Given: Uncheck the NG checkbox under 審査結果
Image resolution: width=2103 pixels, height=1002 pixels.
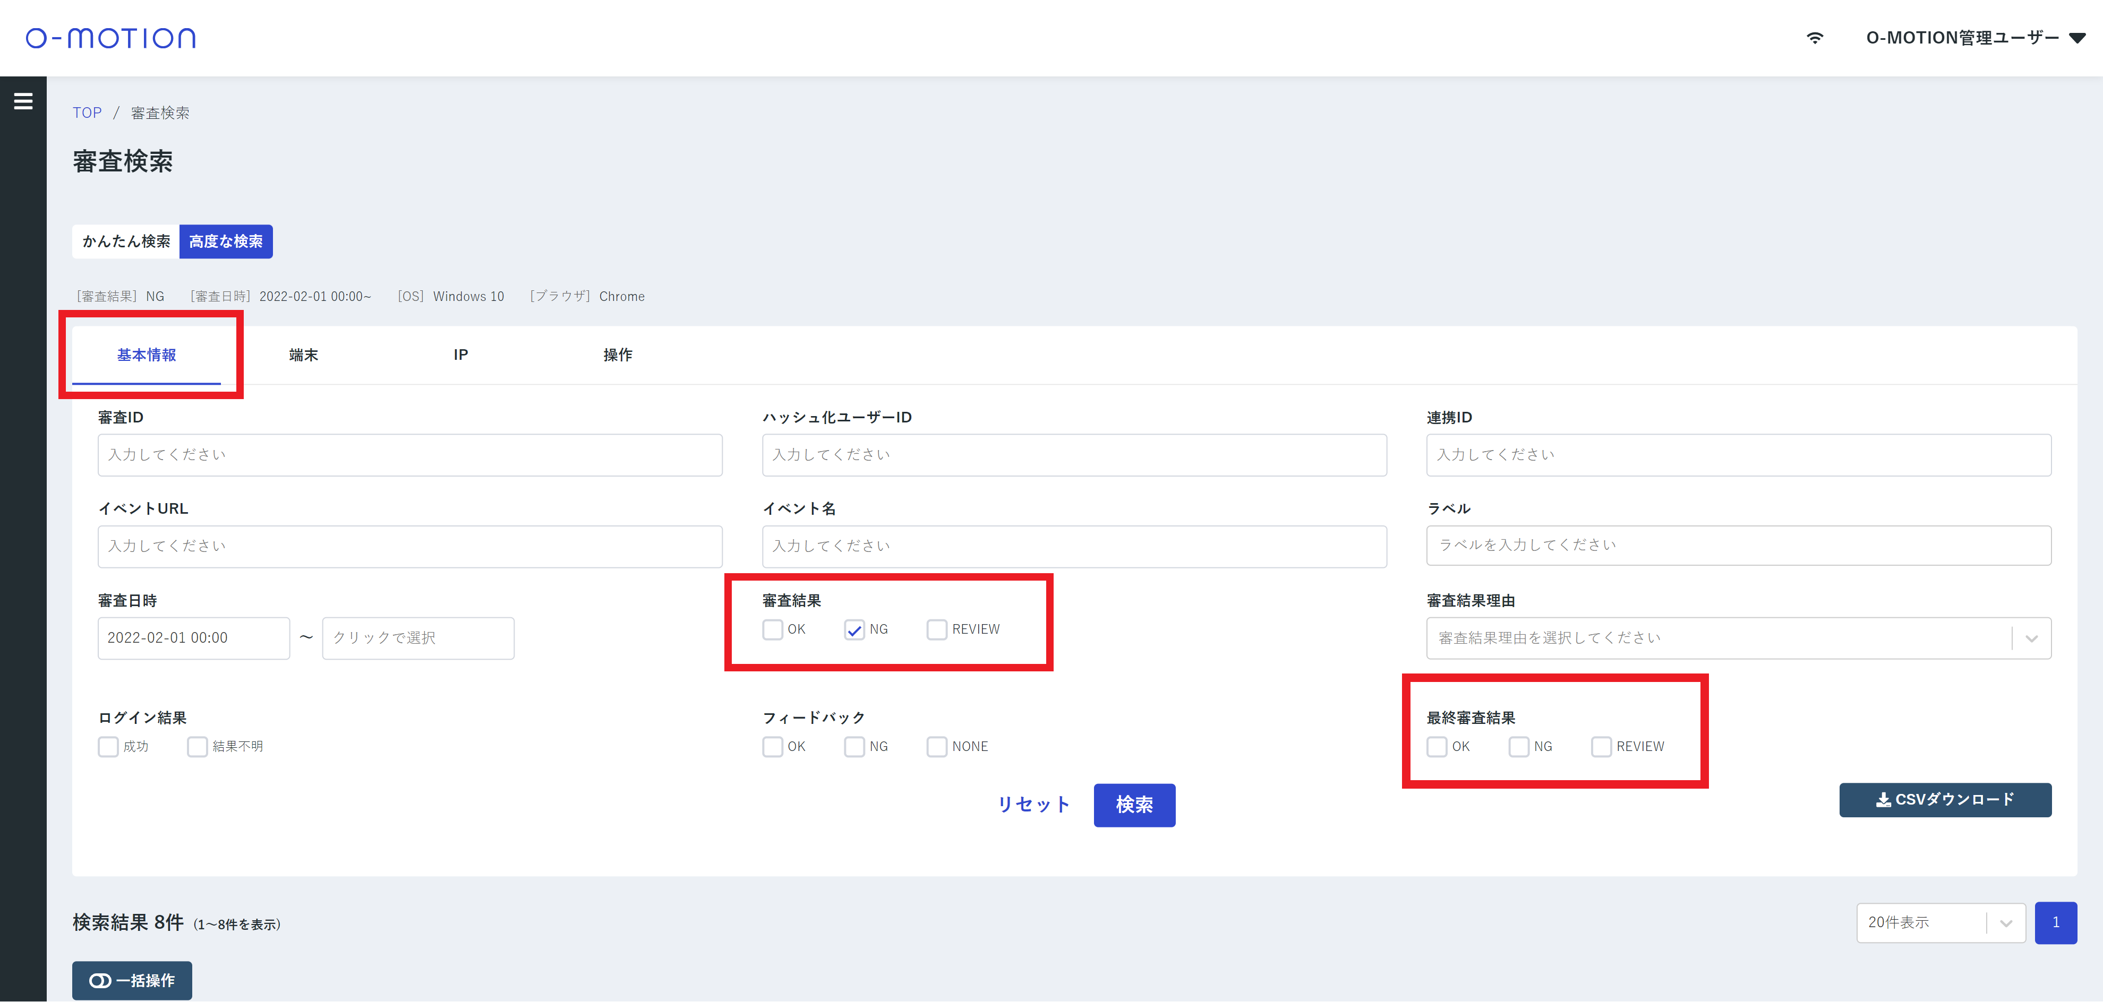Looking at the screenshot, I should click(x=854, y=630).
